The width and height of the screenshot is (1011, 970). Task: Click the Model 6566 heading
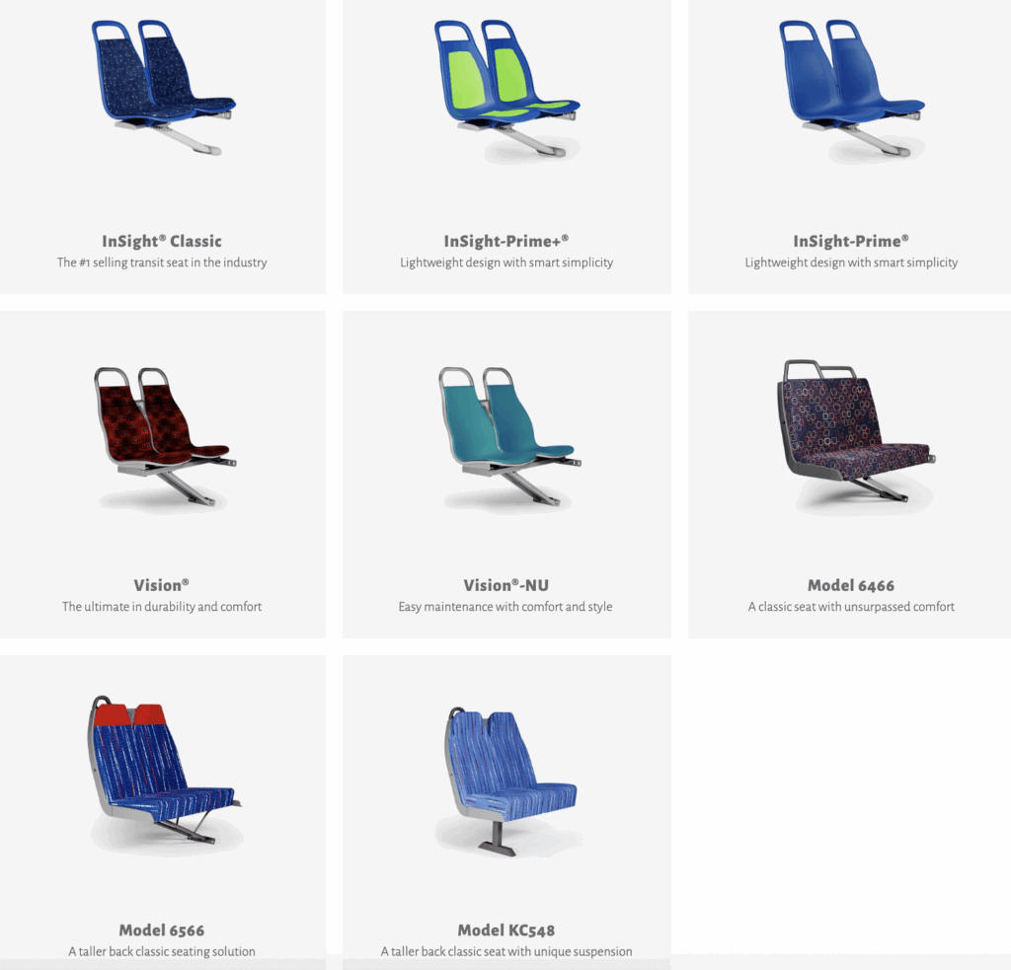tap(162, 931)
